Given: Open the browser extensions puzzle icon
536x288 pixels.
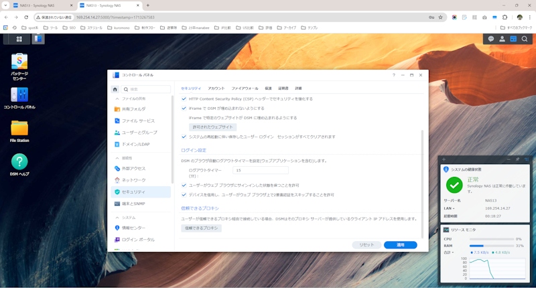Looking at the screenshot, I should 505,17.
